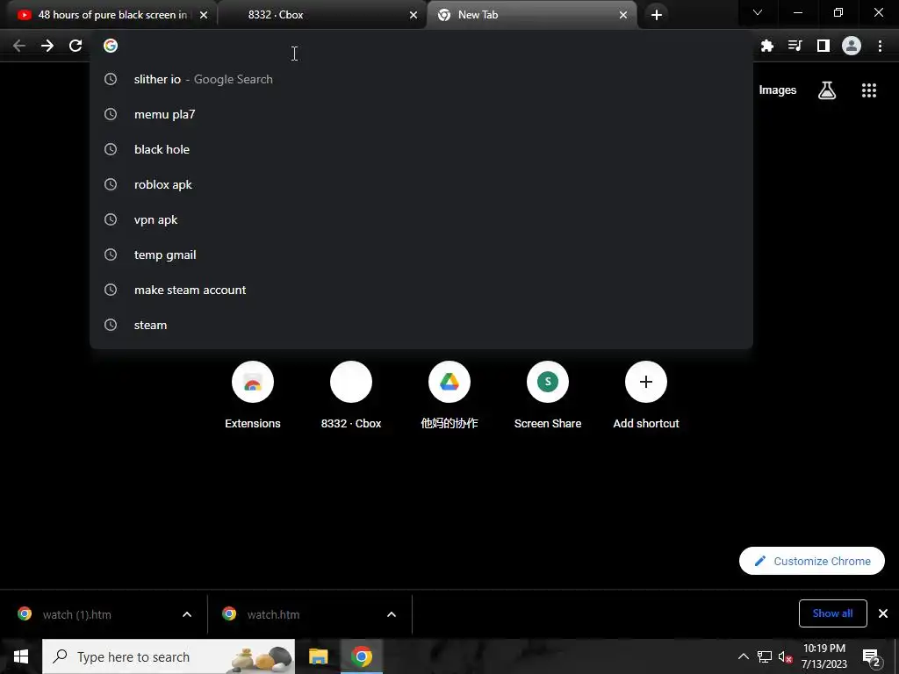
Task: Open the Extensions puzzle icon
Action: pos(767,46)
